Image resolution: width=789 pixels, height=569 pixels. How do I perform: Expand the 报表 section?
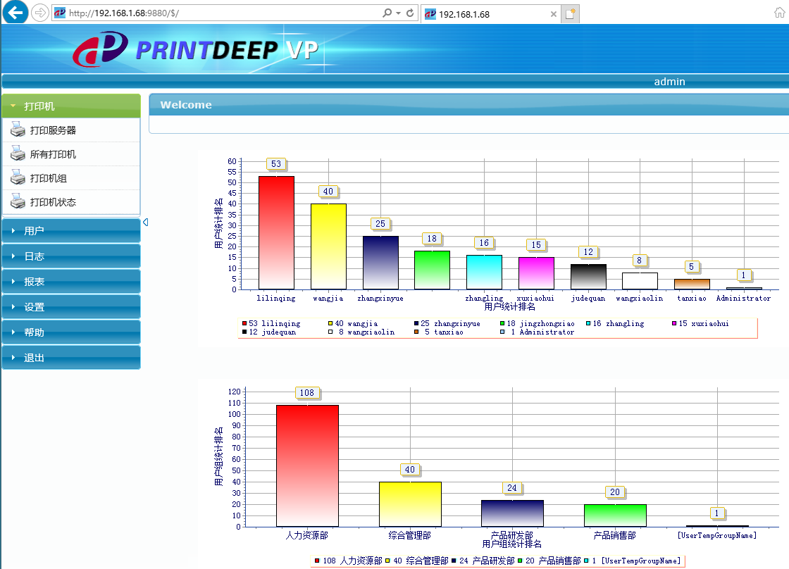(71, 281)
